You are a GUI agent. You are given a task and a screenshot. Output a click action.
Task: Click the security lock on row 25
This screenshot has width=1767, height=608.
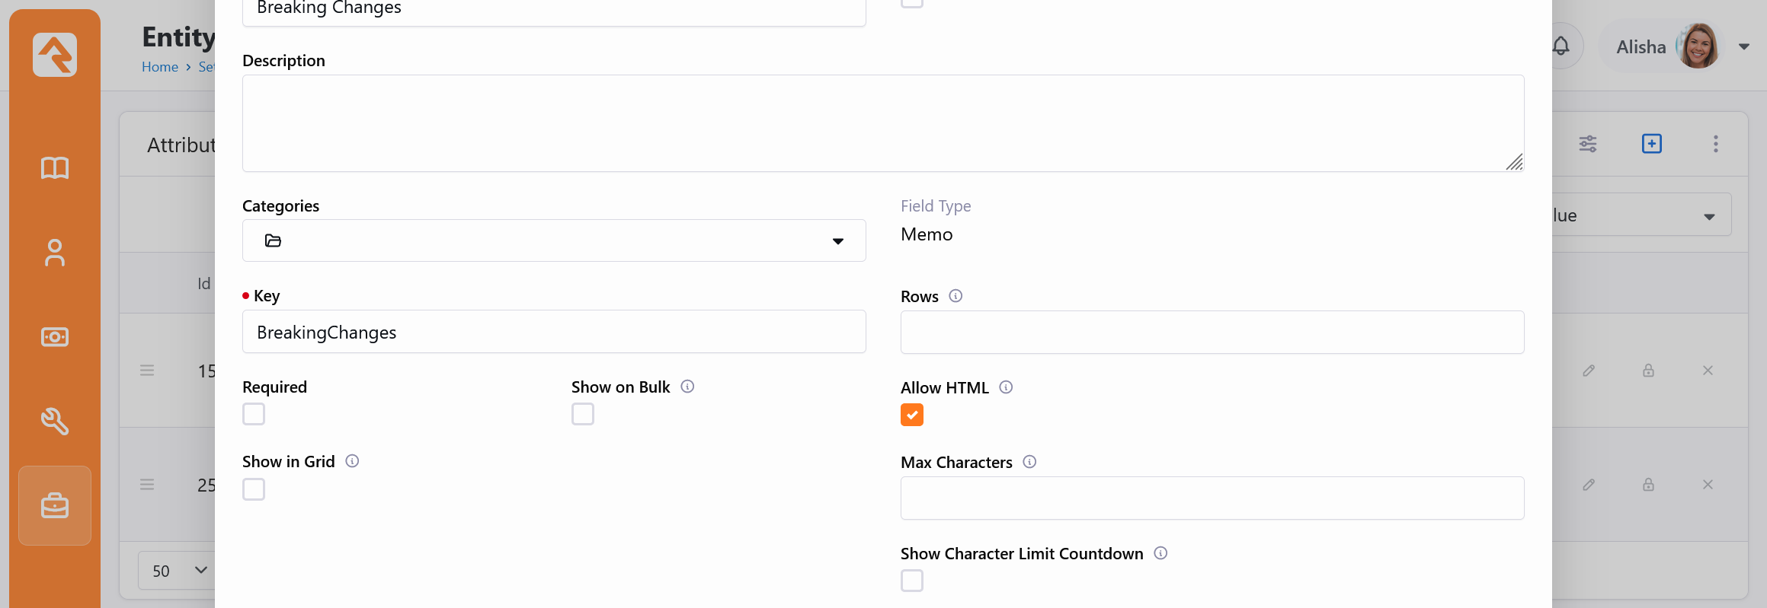tap(1648, 485)
